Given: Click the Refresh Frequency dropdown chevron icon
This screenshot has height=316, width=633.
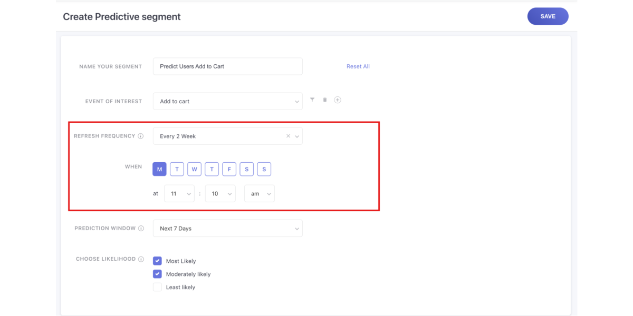Looking at the screenshot, I should pos(296,135).
